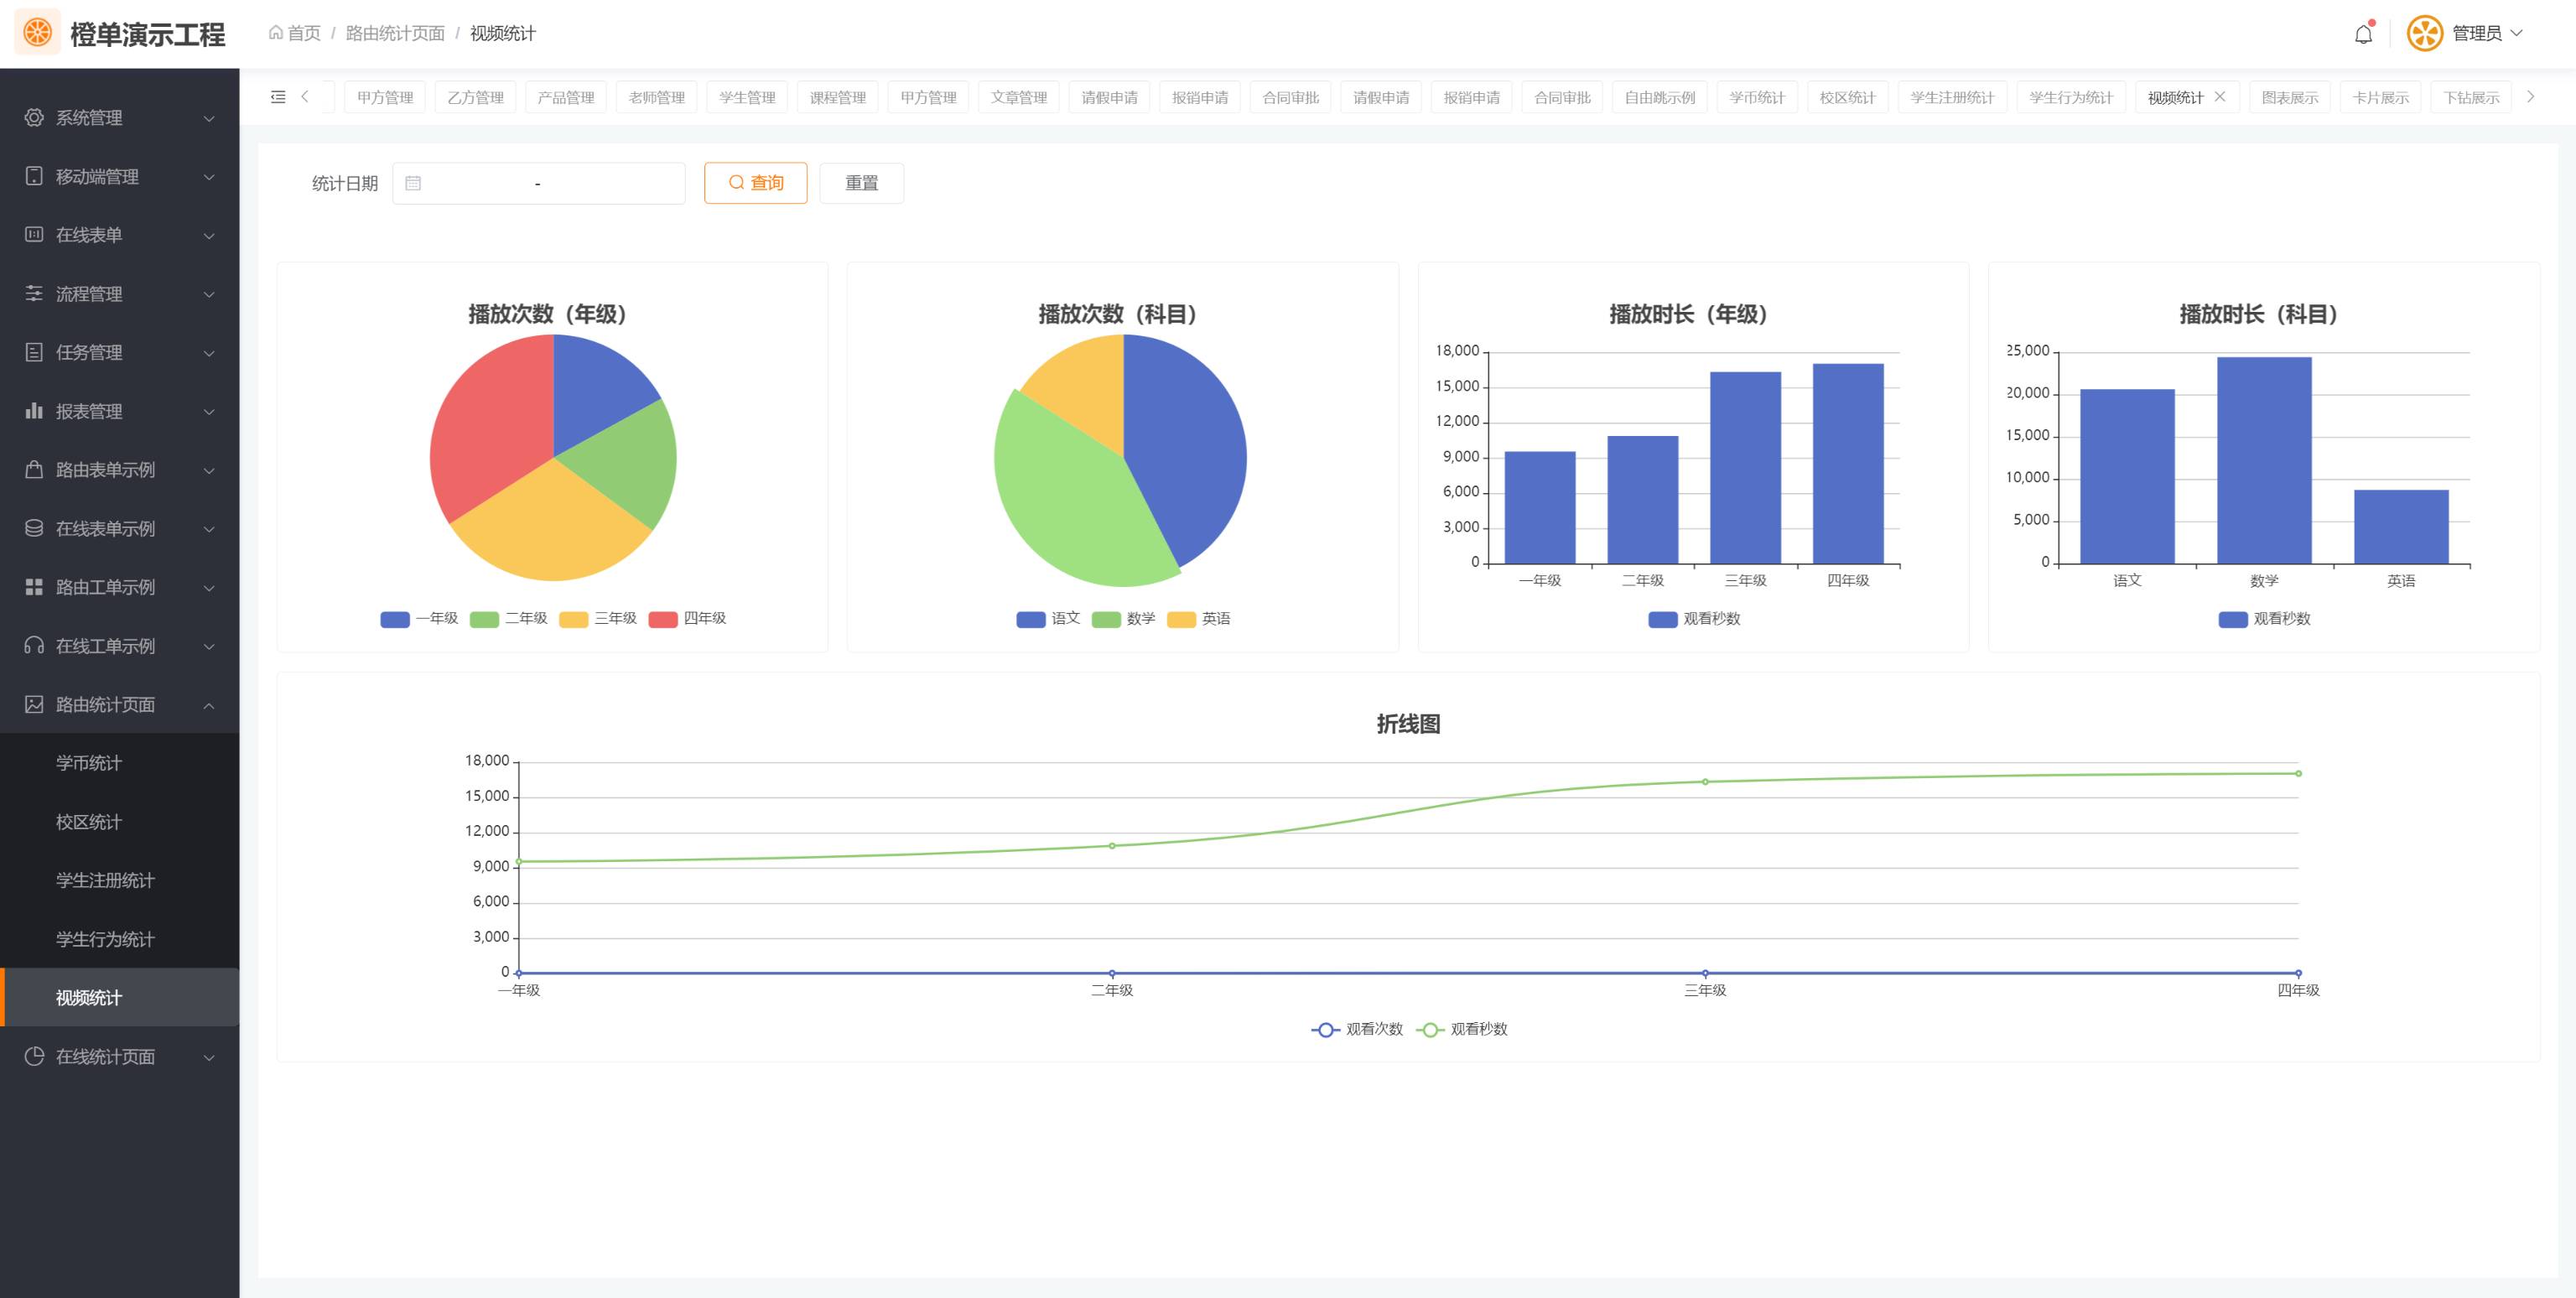This screenshot has width=2576, height=1298.
Task: Close the 视频统计 tab
Action: [x=2220, y=97]
